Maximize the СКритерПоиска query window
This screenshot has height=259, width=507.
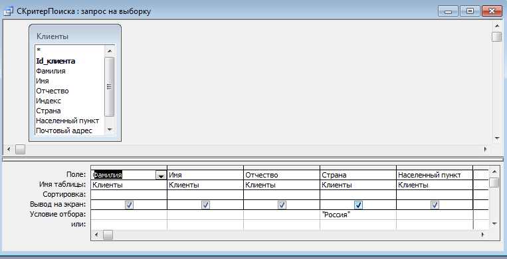coord(470,11)
